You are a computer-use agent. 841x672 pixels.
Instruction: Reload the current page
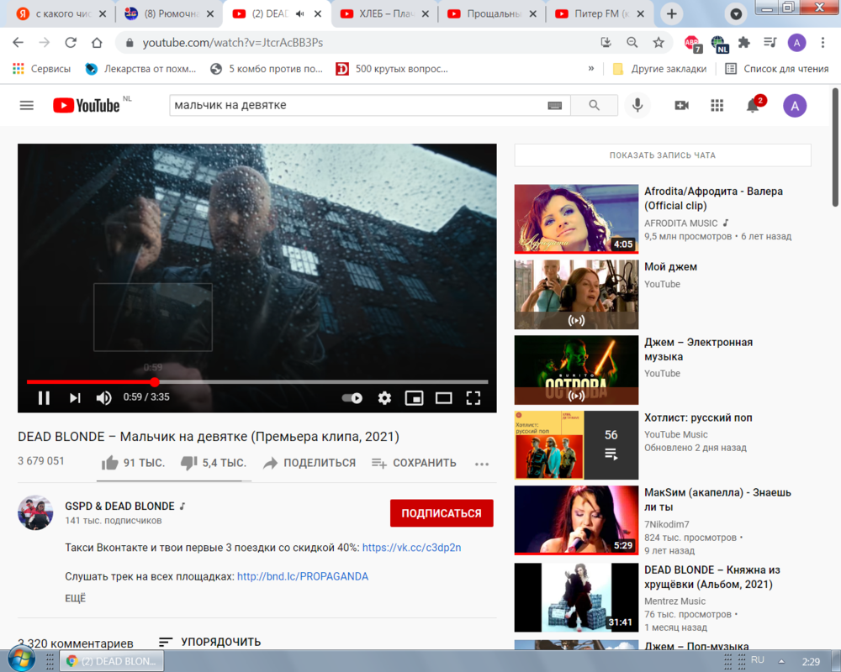tap(71, 43)
